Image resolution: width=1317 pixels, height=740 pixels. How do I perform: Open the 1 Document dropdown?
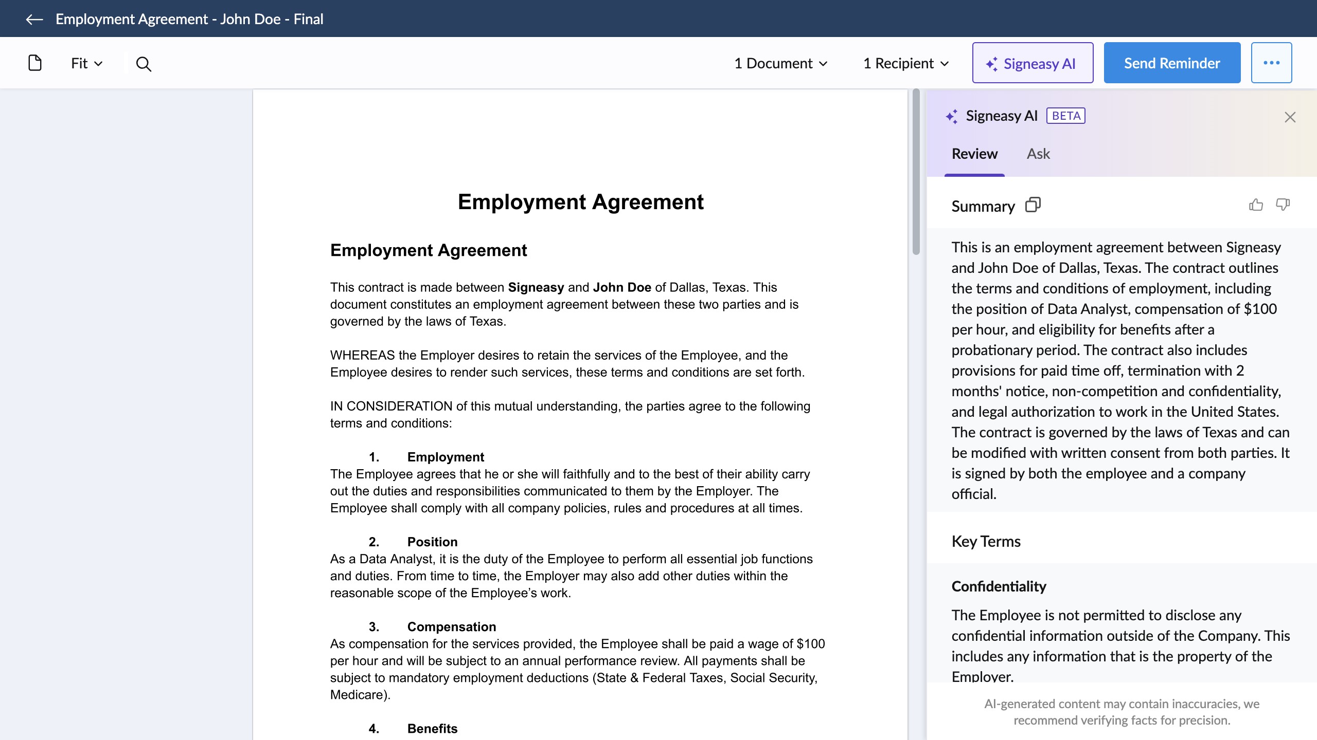tap(780, 63)
